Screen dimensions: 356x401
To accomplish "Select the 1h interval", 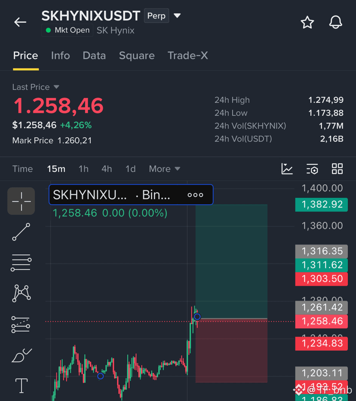I will click(83, 169).
